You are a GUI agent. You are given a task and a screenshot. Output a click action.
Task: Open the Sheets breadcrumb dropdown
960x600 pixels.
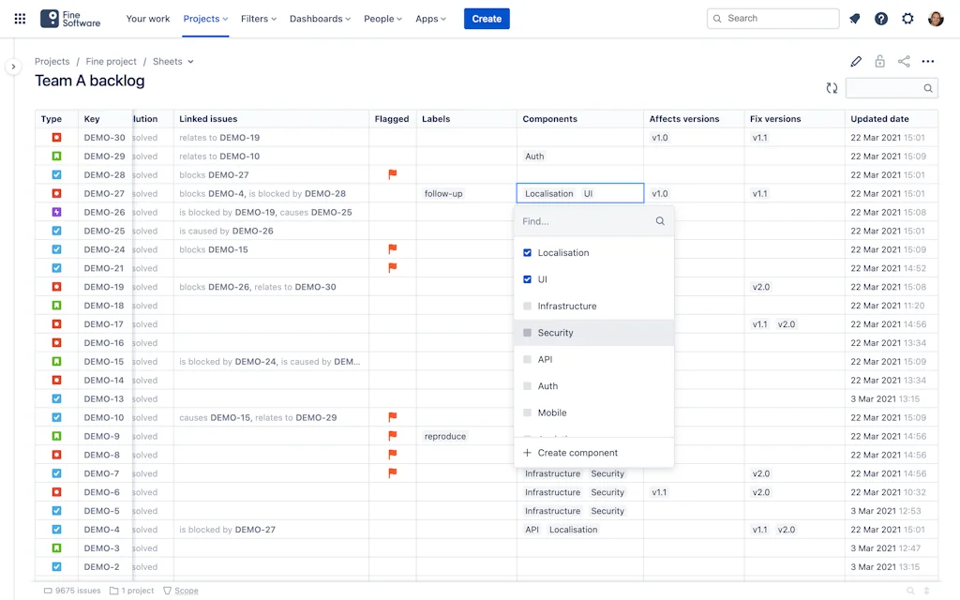pyautogui.click(x=173, y=62)
